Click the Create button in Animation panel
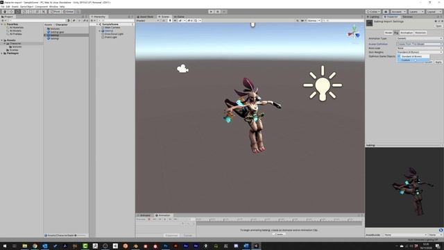 279,235
